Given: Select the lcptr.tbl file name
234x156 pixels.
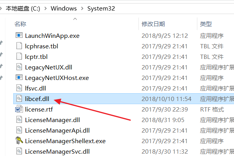Looking at the screenshot, I should 37,57.
